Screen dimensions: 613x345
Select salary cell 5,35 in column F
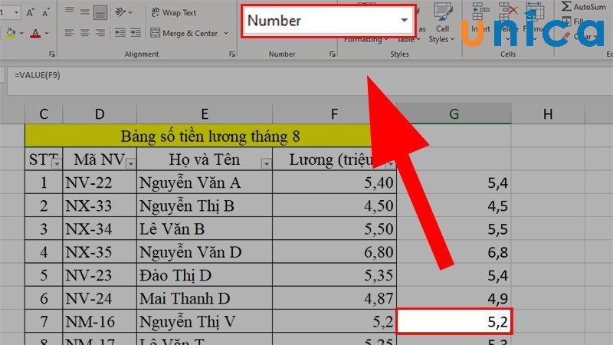[335, 275]
